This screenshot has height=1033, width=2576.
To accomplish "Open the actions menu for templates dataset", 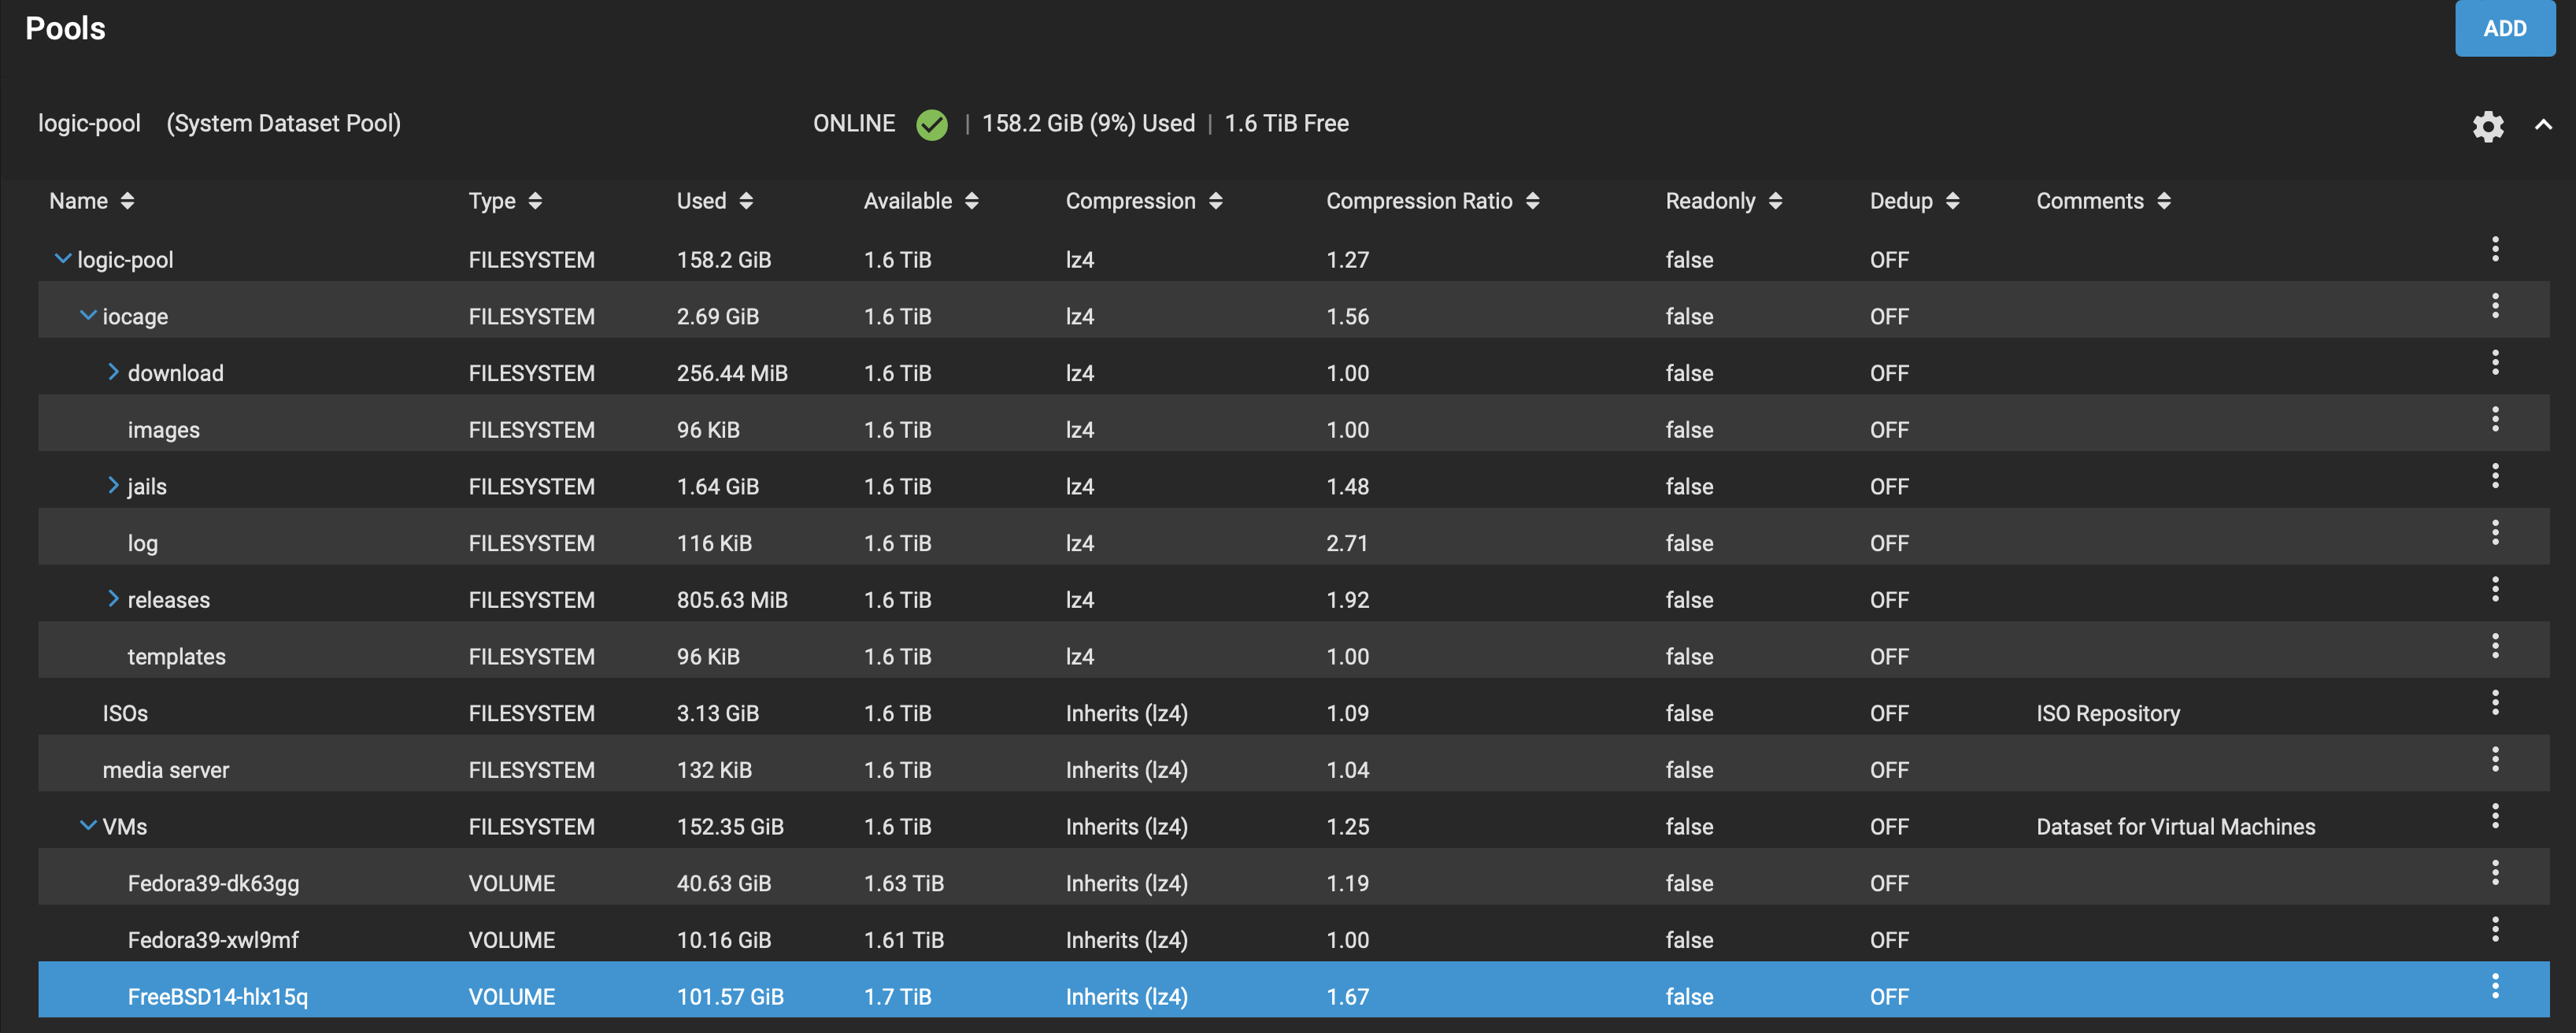I will (x=2496, y=645).
